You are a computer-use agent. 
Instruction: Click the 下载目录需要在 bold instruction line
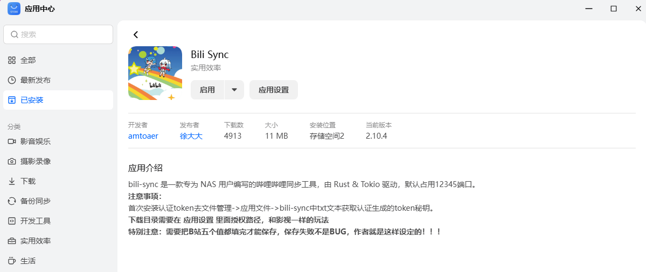point(228,220)
